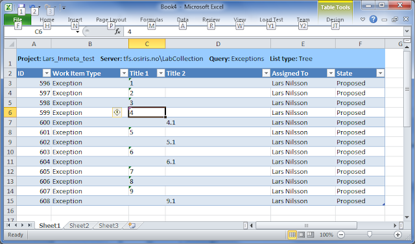Switch to Sheet2 tab

coord(79,225)
